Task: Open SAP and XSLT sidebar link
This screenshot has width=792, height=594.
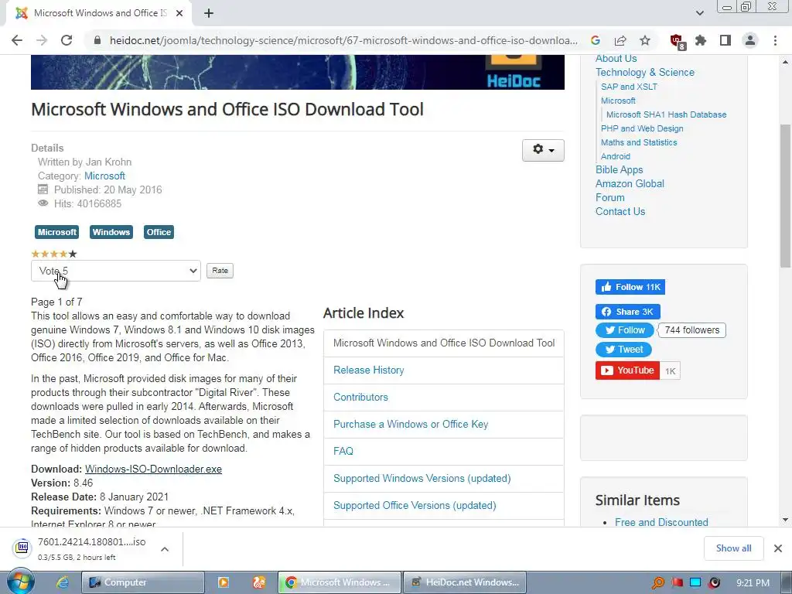Action: click(629, 87)
